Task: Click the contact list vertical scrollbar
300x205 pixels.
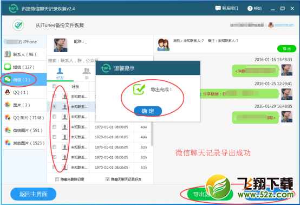Action: click(152, 134)
